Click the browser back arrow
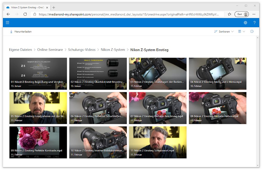262x170 pixels. 8,14
